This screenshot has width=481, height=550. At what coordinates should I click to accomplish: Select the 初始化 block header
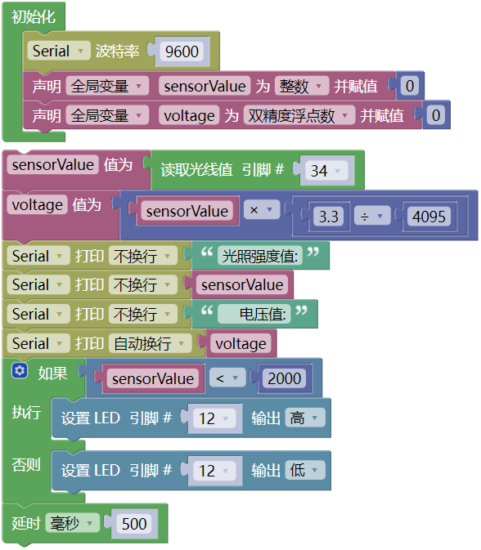click(34, 16)
